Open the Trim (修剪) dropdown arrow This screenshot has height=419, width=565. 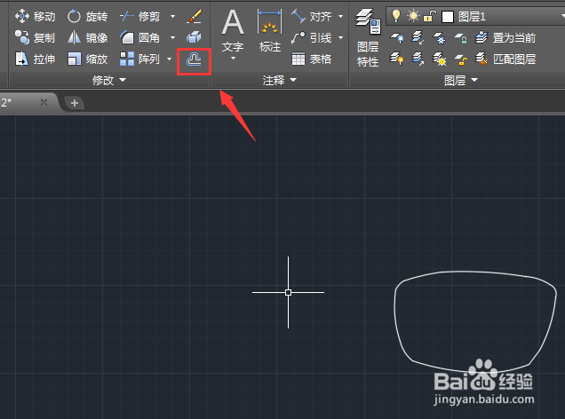(x=172, y=17)
